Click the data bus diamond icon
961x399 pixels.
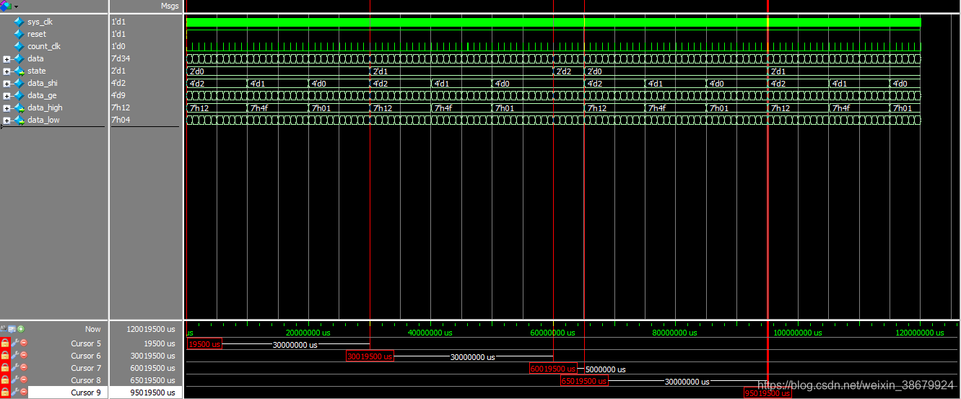point(19,58)
